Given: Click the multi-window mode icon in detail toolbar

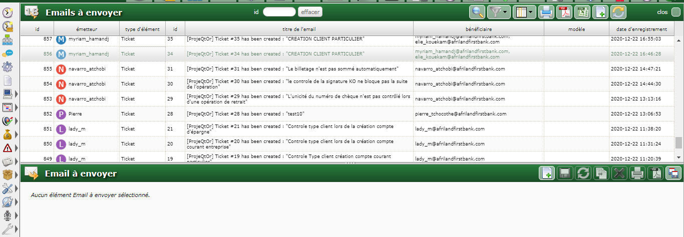Looking at the screenshot, I should coord(673,173).
